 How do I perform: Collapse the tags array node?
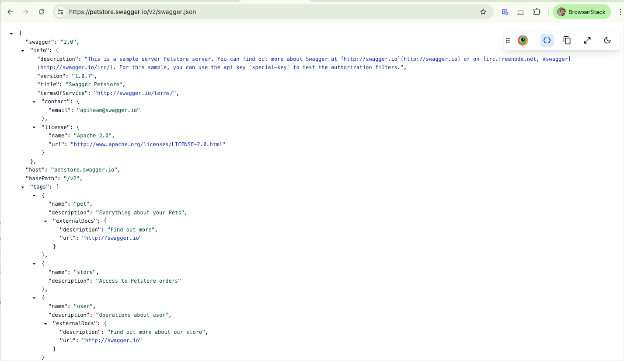tap(22, 187)
